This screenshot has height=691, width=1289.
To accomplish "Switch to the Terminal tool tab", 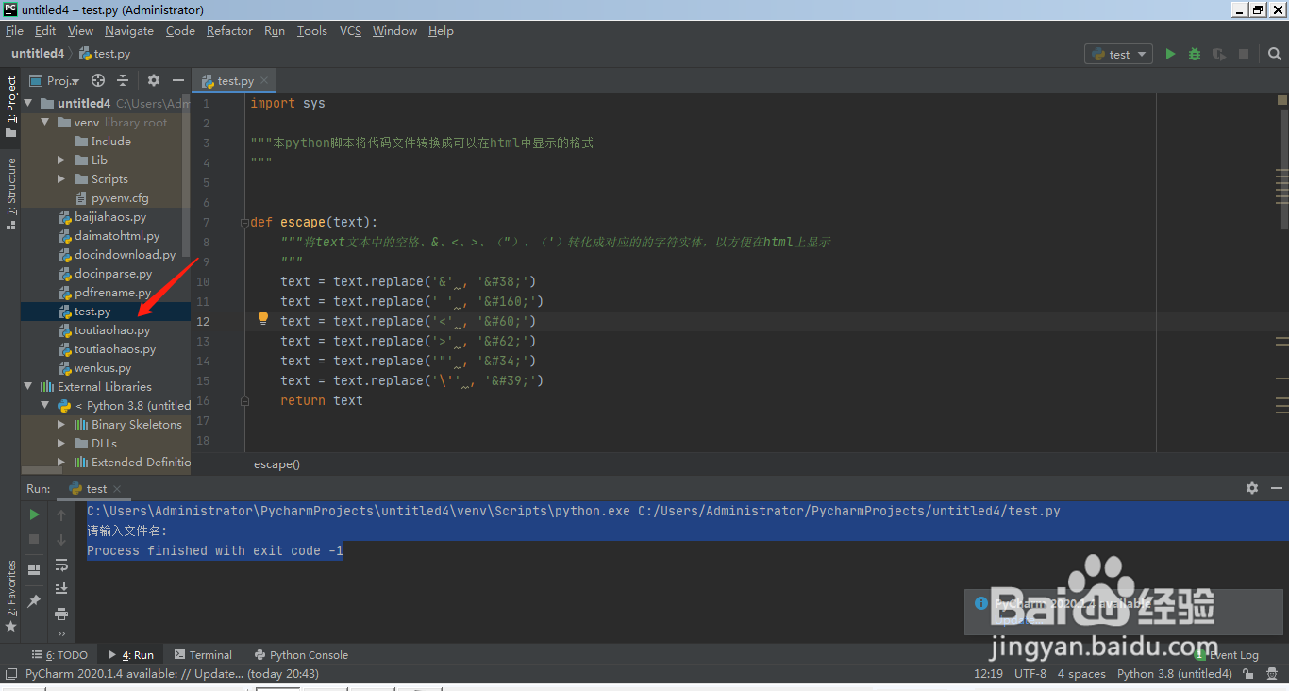I will 202,655.
